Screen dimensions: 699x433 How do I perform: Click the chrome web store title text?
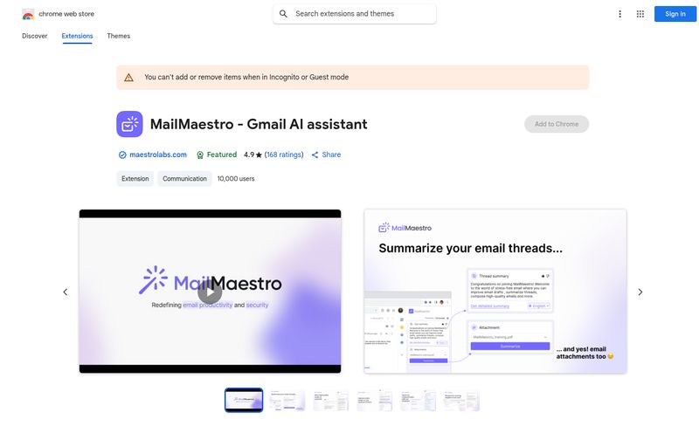pos(66,14)
